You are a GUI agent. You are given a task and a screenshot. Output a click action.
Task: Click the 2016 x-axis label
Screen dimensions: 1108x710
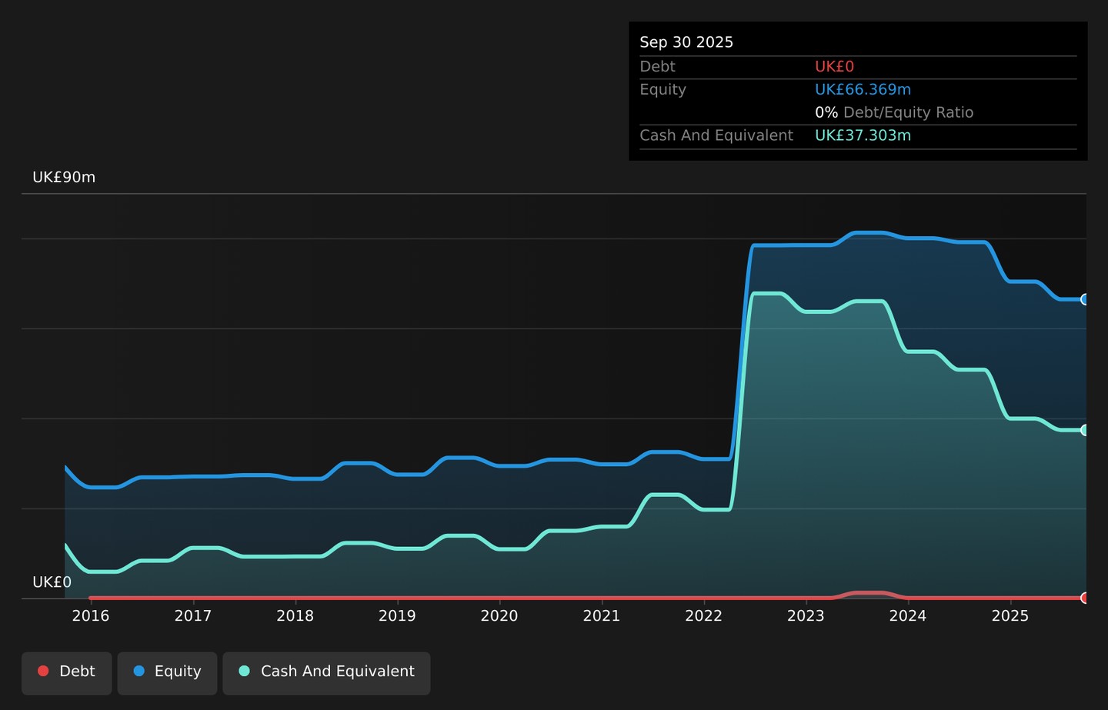click(91, 616)
